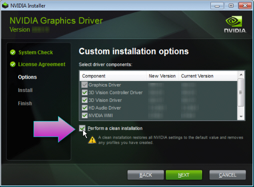Screen dimensions: 254x187
Task: Click the component list scrollbar thumb
Action: pos(241,92)
